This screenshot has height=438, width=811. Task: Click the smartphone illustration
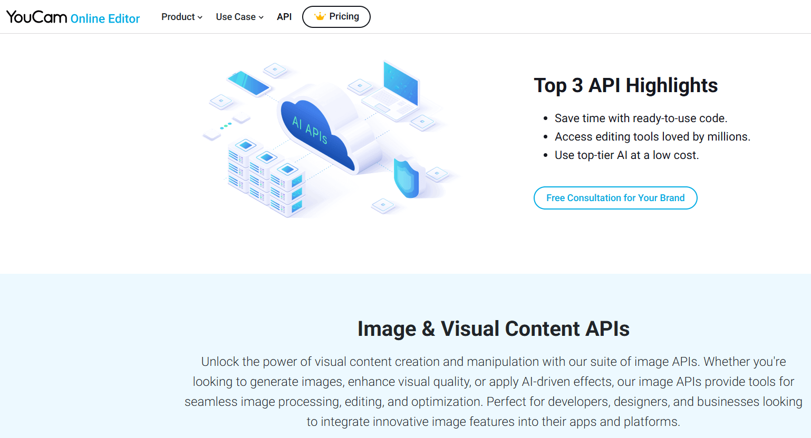tap(248, 83)
